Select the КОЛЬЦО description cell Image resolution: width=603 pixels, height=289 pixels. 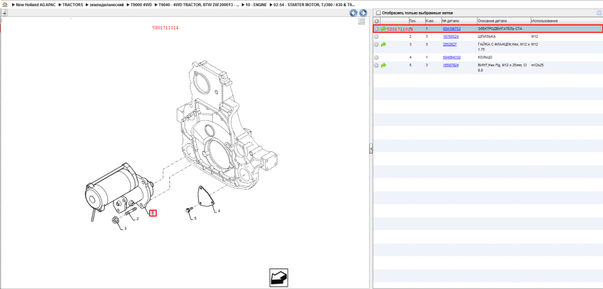point(485,57)
